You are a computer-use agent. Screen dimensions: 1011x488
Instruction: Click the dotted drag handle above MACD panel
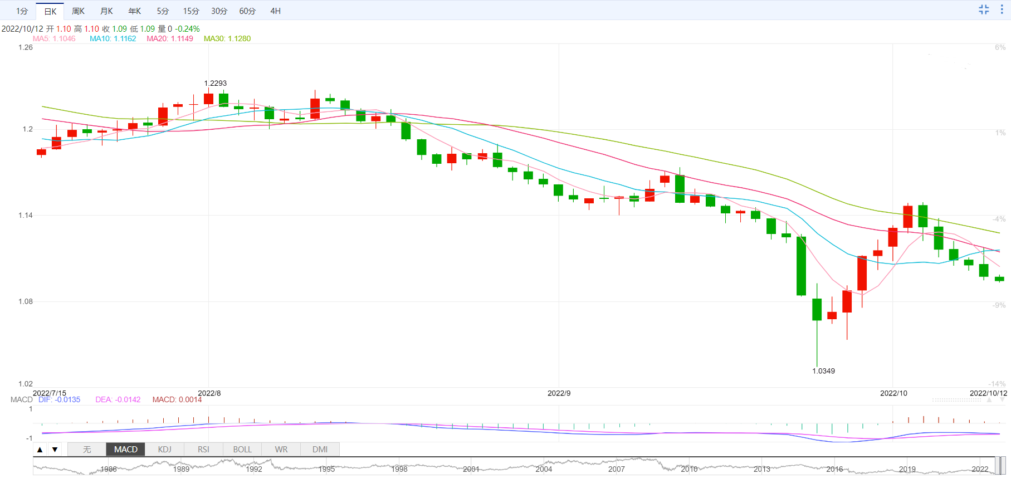coord(956,400)
